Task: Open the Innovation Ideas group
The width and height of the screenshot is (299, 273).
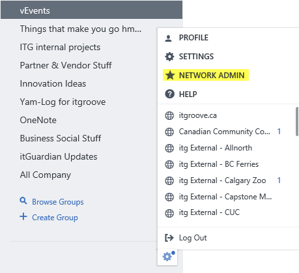Action: coord(53,83)
